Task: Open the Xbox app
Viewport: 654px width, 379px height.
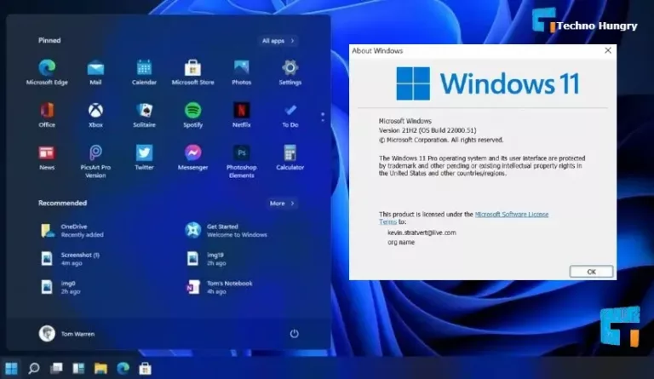Action: click(x=95, y=115)
